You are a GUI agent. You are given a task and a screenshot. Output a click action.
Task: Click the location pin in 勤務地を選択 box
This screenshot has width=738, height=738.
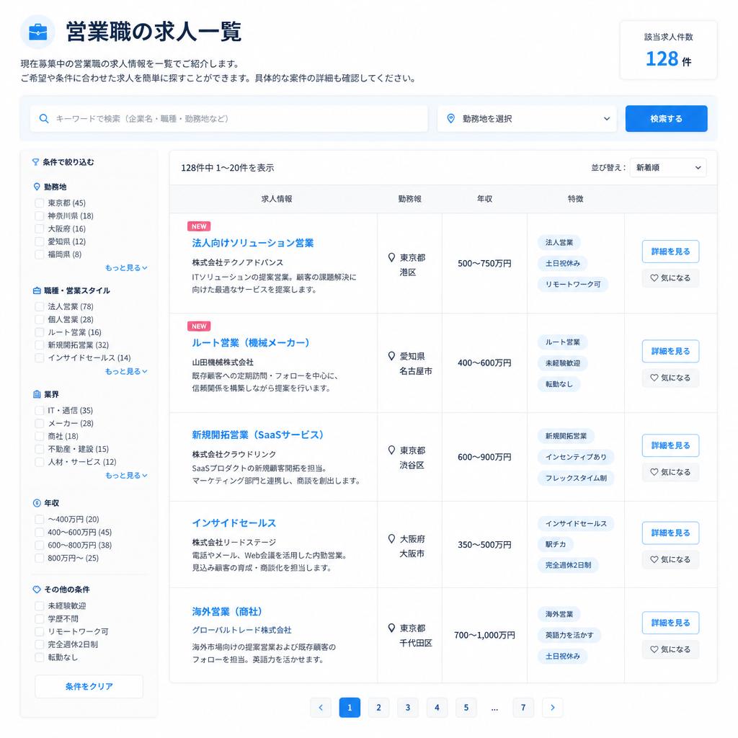pyautogui.click(x=451, y=119)
